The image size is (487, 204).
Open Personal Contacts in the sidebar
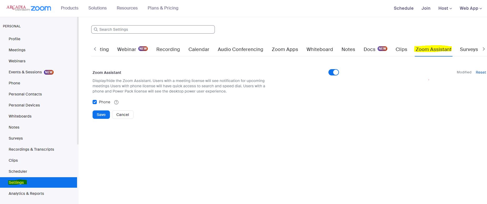(x=25, y=94)
